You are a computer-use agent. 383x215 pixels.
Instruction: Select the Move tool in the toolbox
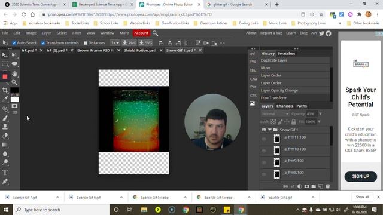pos(5,55)
